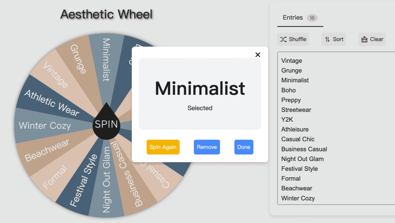Click the Spin Again button
The image size is (395, 223).
click(163, 147)
